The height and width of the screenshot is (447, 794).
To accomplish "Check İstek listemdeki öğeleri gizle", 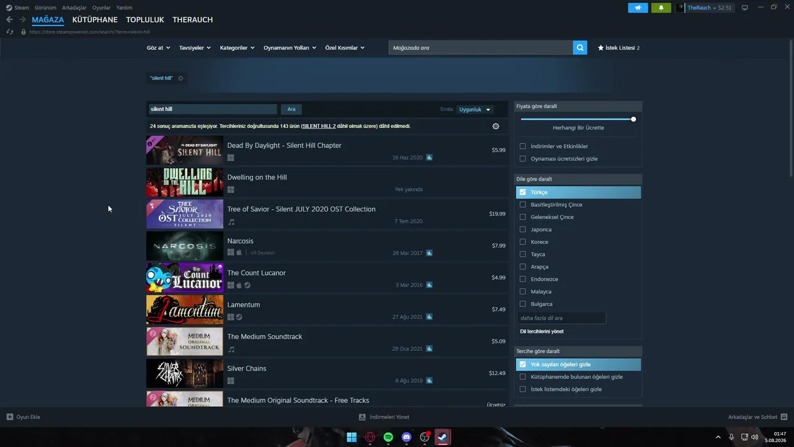I will 523,389.
